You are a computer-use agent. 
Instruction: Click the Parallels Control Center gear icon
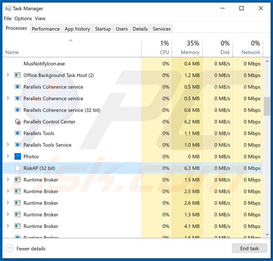point(18,122)
